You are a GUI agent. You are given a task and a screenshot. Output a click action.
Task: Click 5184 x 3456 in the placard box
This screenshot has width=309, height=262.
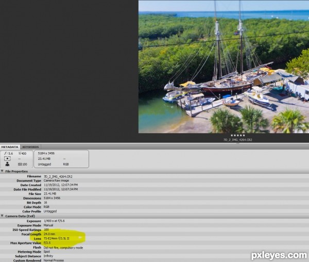point(46,153)
